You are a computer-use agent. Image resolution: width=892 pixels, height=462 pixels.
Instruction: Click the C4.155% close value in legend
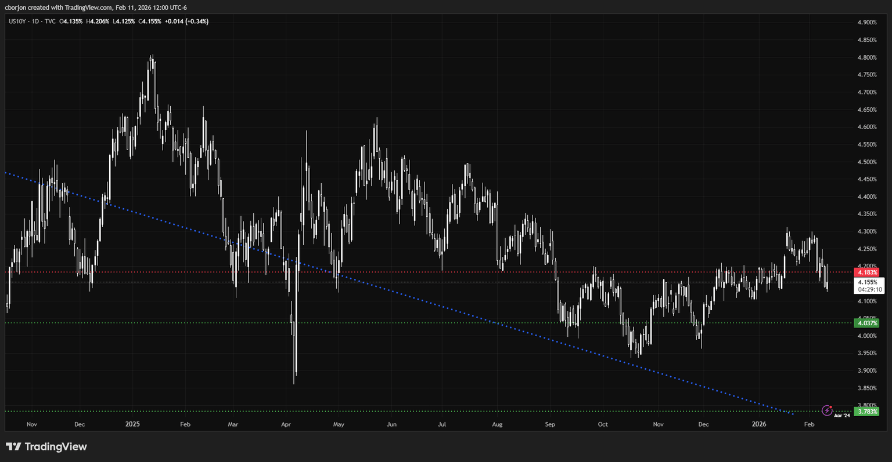click(x=150, y=21)
